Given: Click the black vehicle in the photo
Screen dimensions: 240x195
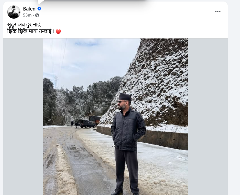Looking at the screenshot, I should (87, 123).
